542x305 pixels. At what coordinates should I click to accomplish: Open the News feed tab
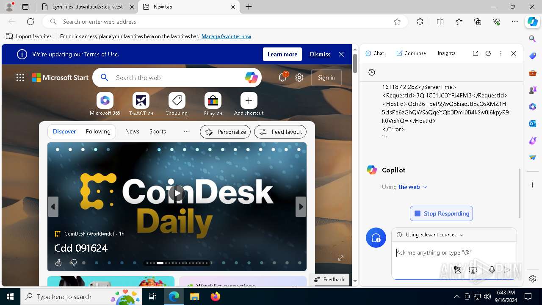click(x=132, y=132)
